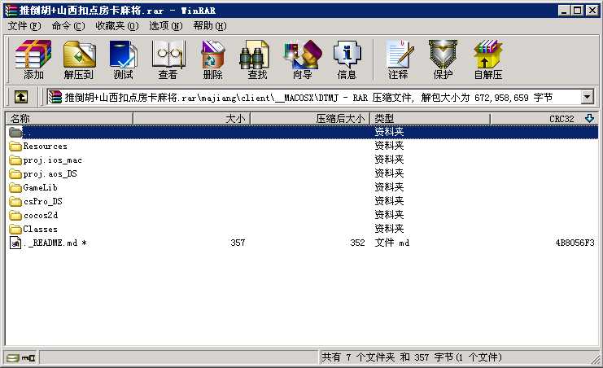This screenshot has height=368, width=603.
Task: Click the proj.ios_mac folder icon
Action: pyautogui.click(x=15, y=160)
